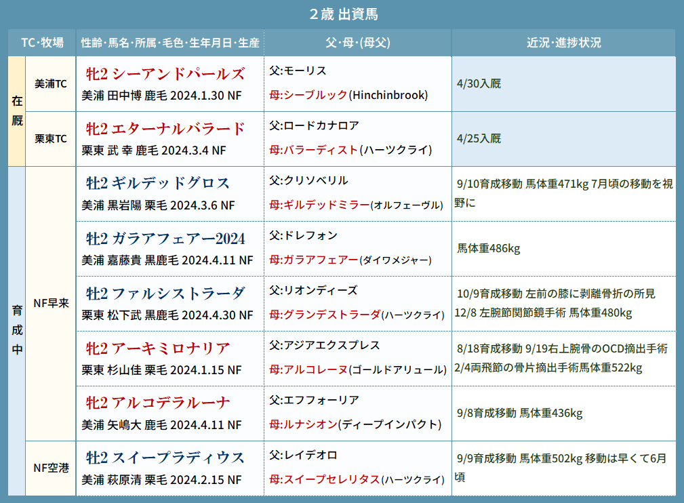This screenshot has height=503, width=684.
Task: Open horse 牝2 エターナルバラード
Action: tap(165, 129)
